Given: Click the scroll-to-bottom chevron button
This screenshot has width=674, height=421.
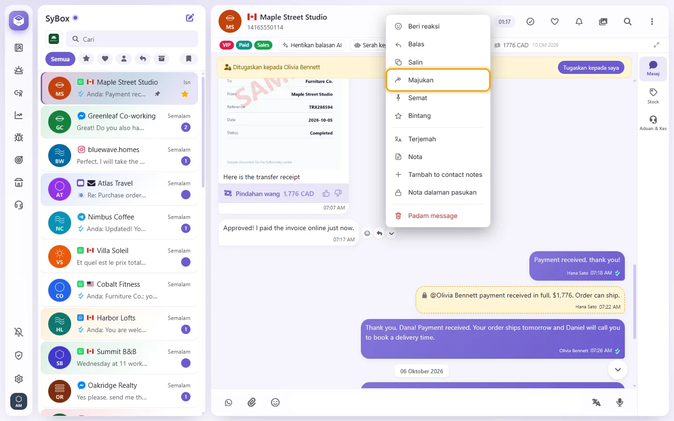Looking at the screenshot, I should [x=618, y=370].
